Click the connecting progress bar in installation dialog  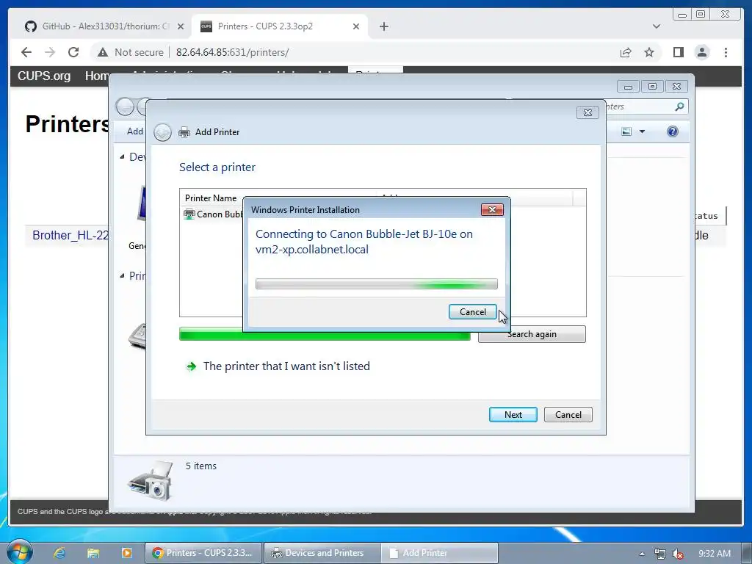[377, 284]
